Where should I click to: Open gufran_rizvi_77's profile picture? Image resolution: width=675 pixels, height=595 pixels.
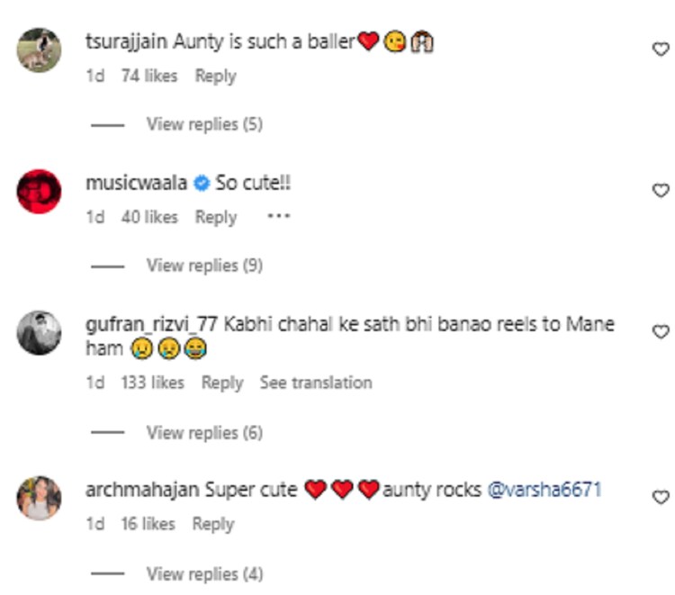click(x=39, y=332)
